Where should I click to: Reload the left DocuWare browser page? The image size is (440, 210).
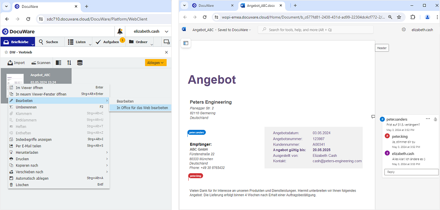point(28,19)
